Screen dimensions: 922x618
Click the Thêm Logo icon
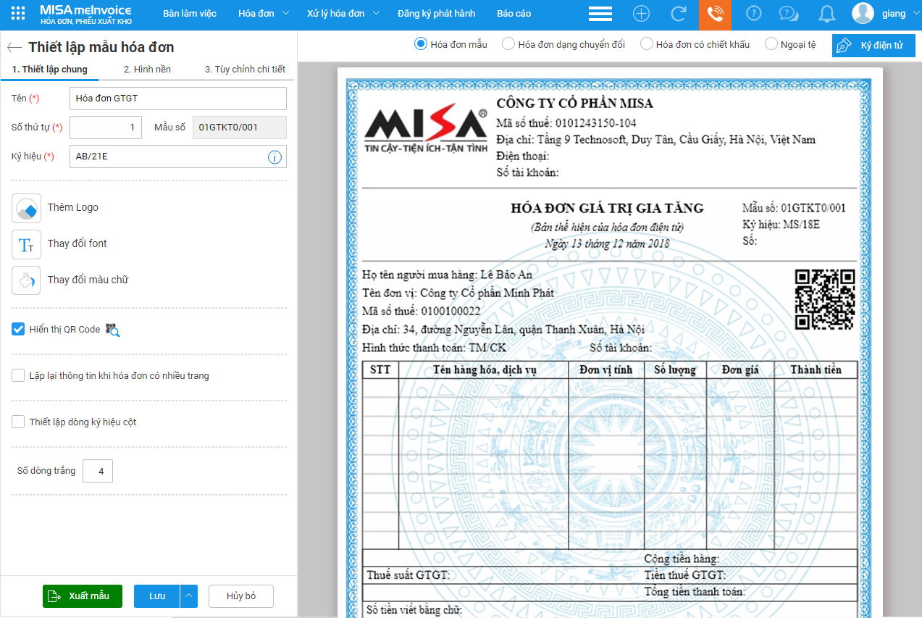coord(27,208)
